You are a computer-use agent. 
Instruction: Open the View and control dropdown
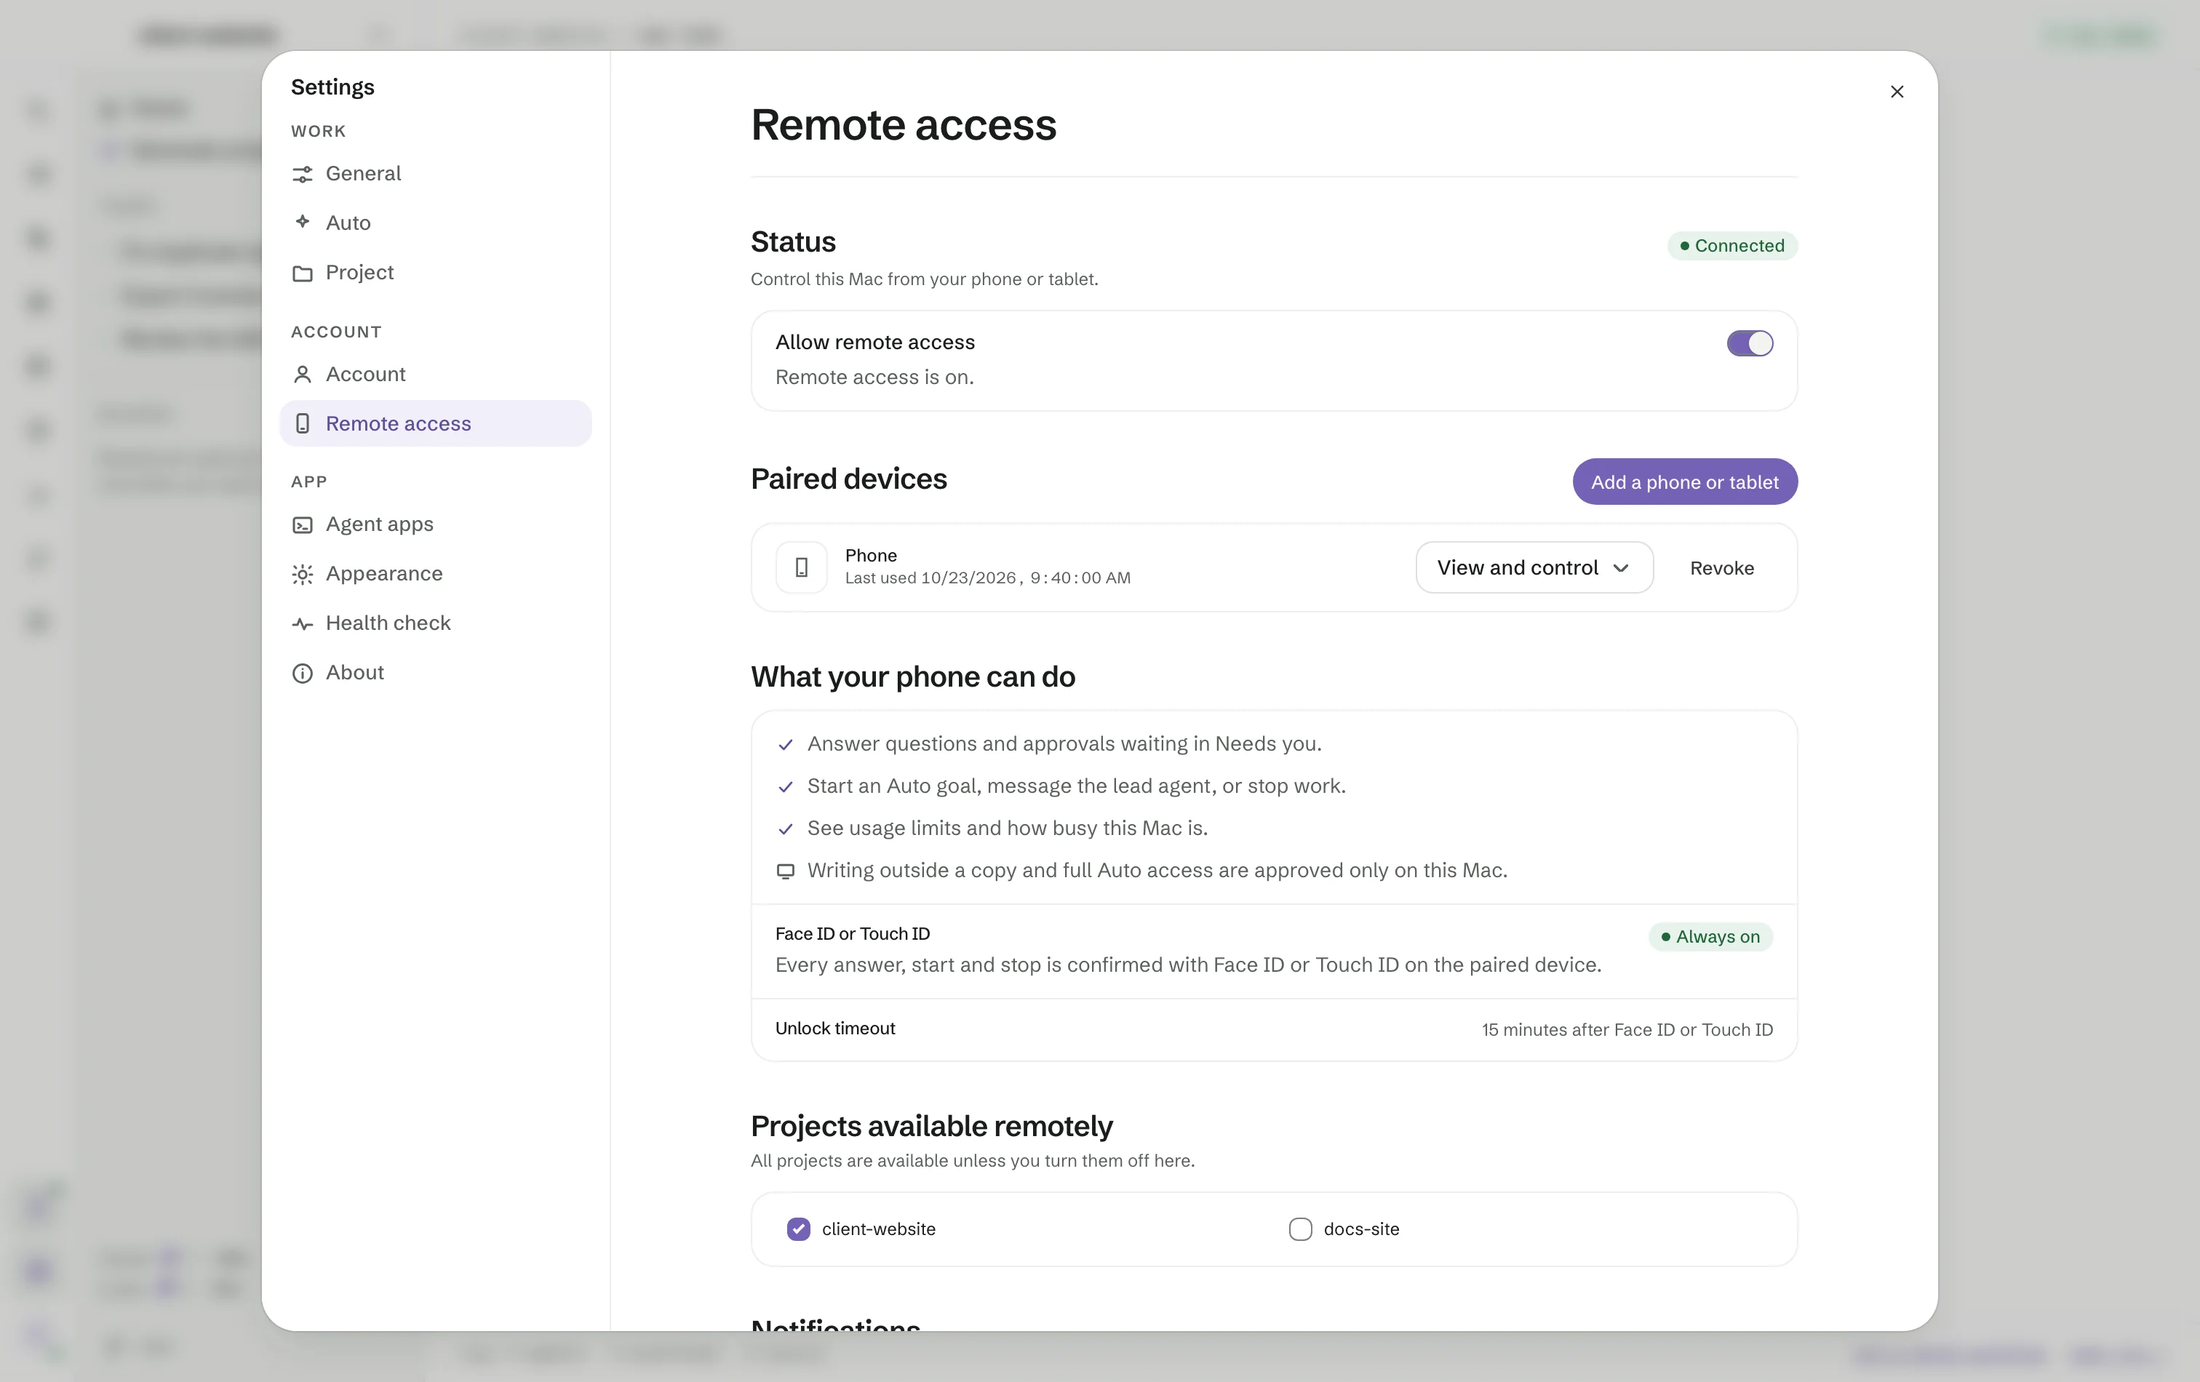click(1534, 567)
